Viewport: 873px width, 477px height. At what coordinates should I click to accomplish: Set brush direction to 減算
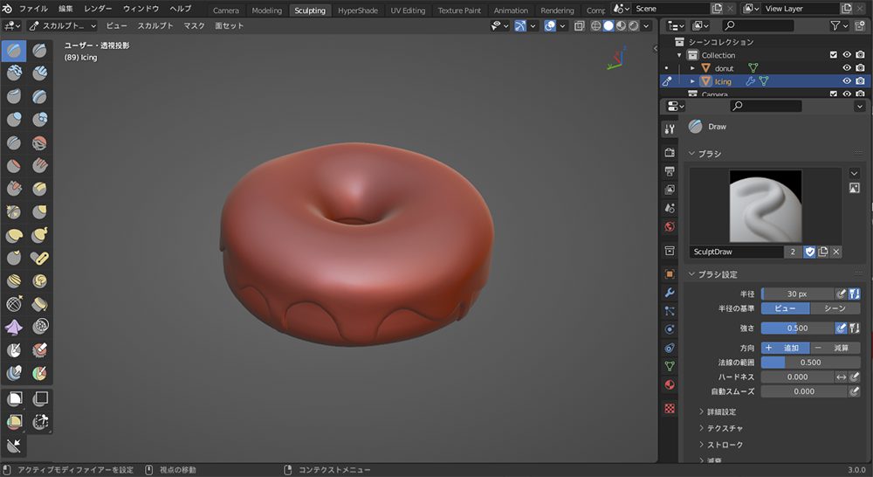click(834, 348)
